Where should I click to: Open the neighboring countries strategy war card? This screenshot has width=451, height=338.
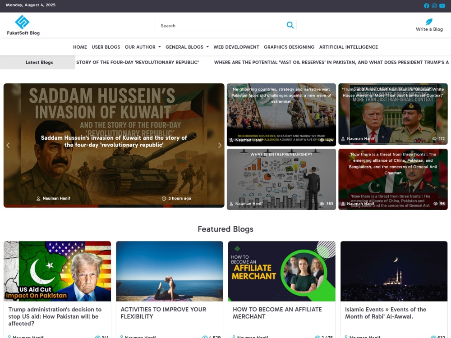[x=281, y=115]
